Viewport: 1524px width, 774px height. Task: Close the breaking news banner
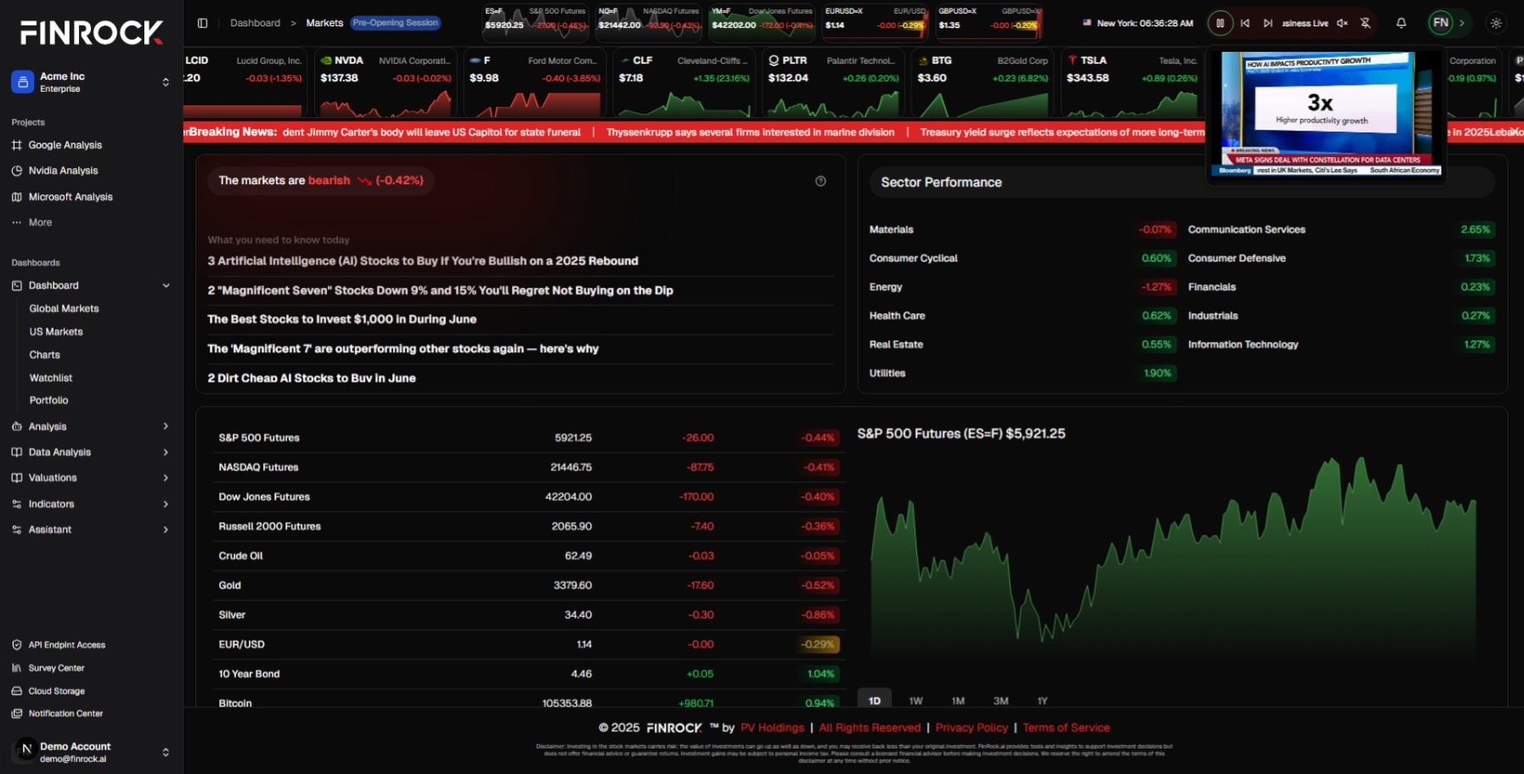click(x=1514, y=132)
